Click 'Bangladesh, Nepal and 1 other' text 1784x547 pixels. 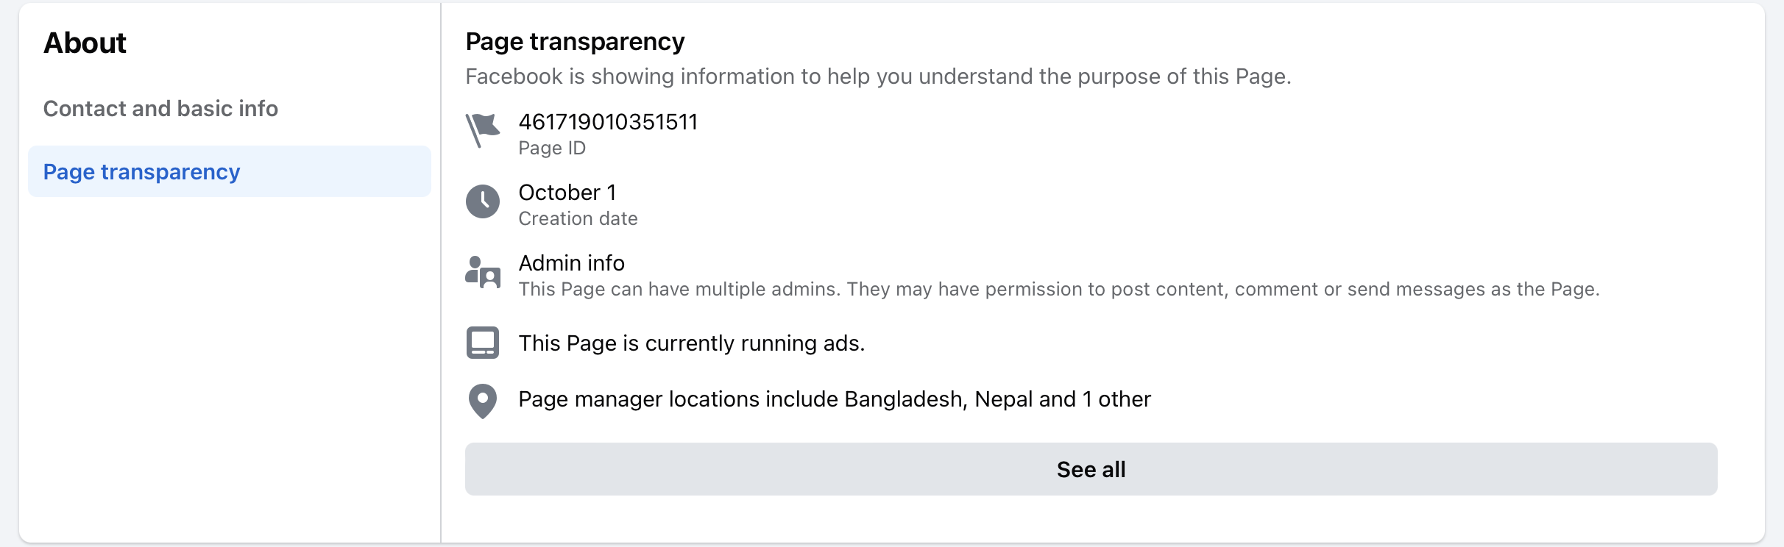click(x=997, y=399)
